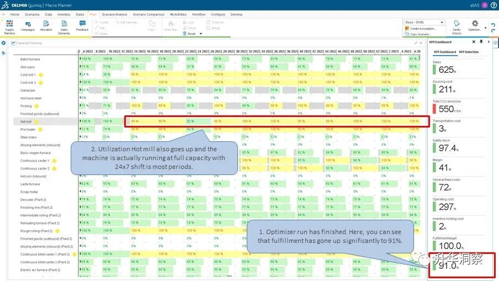Open the Allocation icon in ribbon
This screenshot has height=281, width=499.
tap(46, 26)
